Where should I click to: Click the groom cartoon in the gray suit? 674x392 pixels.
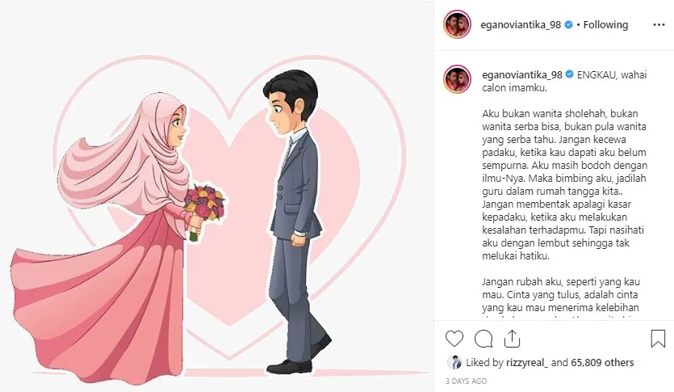pyautogui.click(x=295, y=221)
